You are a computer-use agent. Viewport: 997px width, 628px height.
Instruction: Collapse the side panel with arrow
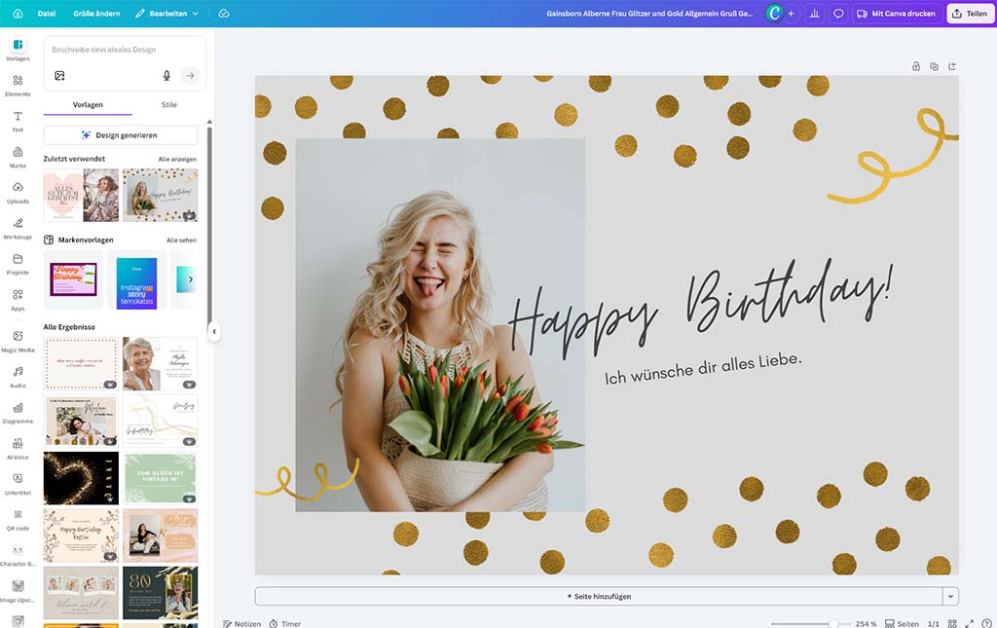tap(214, 331)
